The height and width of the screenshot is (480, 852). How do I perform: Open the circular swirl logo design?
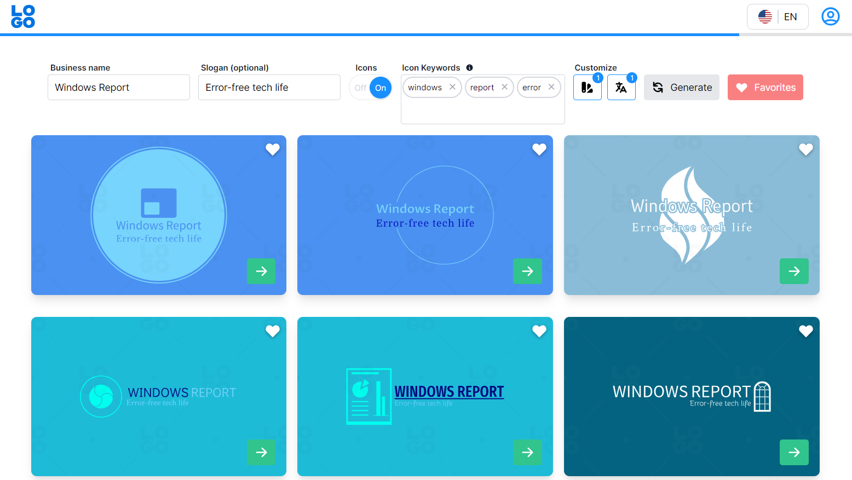pyautogui.click(x=261, y=453)
